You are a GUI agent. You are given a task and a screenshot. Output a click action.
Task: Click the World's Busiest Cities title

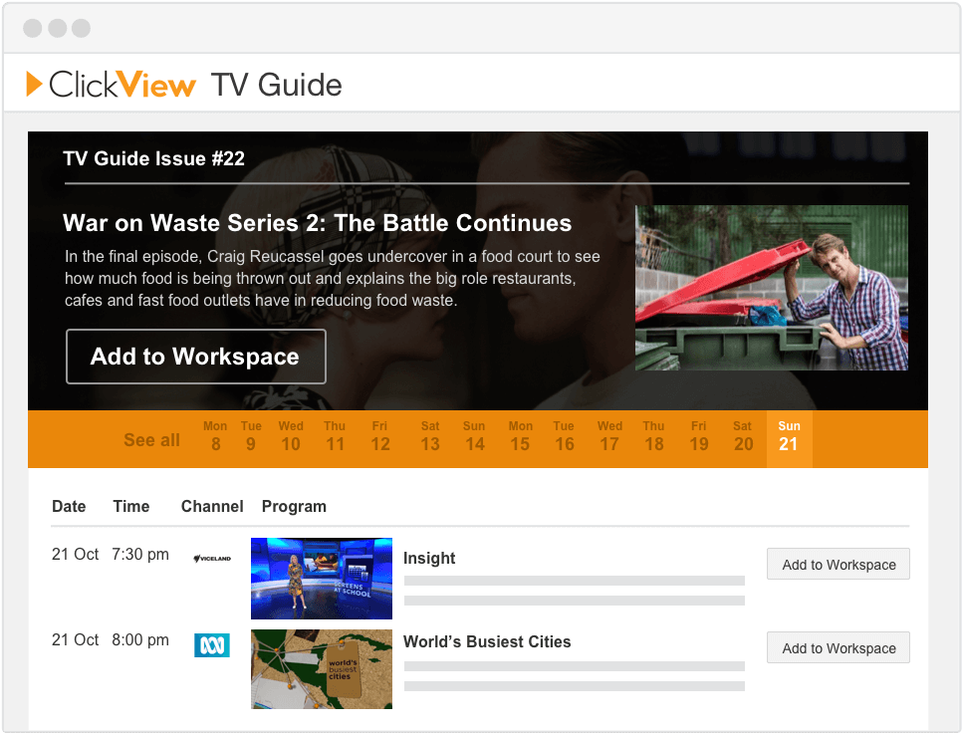click(x=487, y=641)
